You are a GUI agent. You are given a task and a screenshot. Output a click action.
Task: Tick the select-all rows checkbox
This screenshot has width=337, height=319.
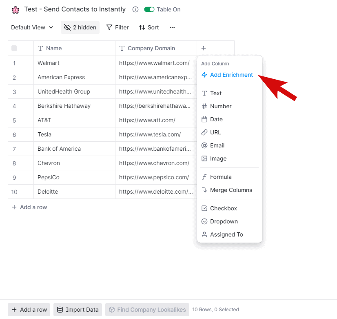(14, 48)
